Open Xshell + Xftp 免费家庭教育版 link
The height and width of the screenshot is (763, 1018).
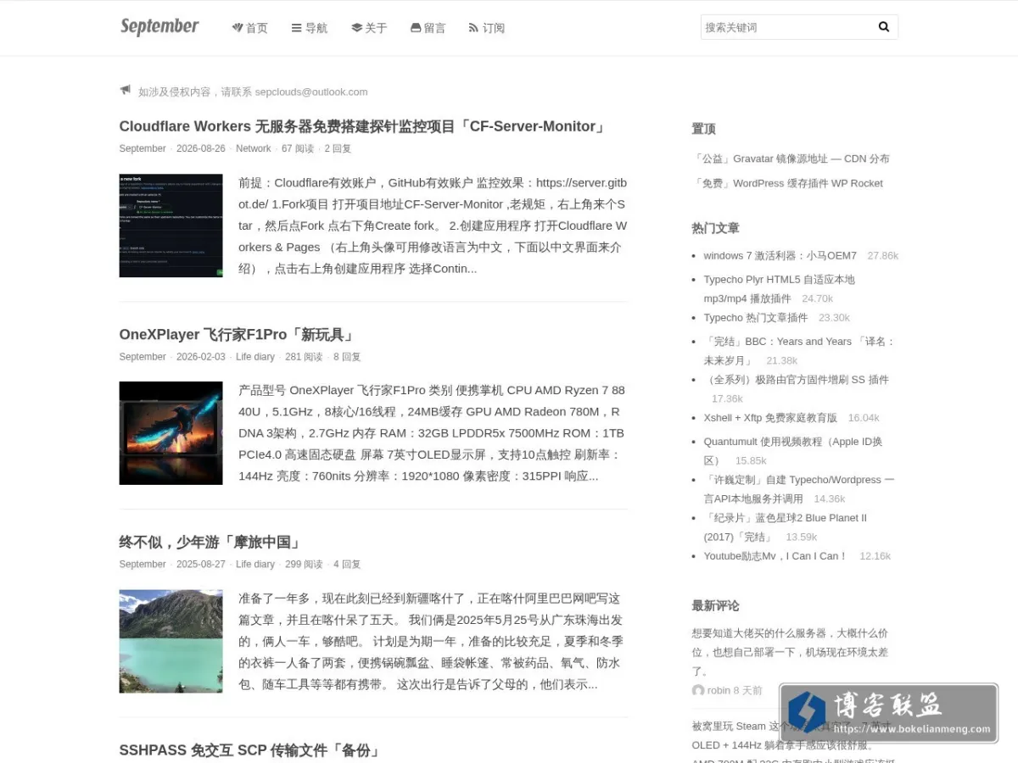pos(770,418)
